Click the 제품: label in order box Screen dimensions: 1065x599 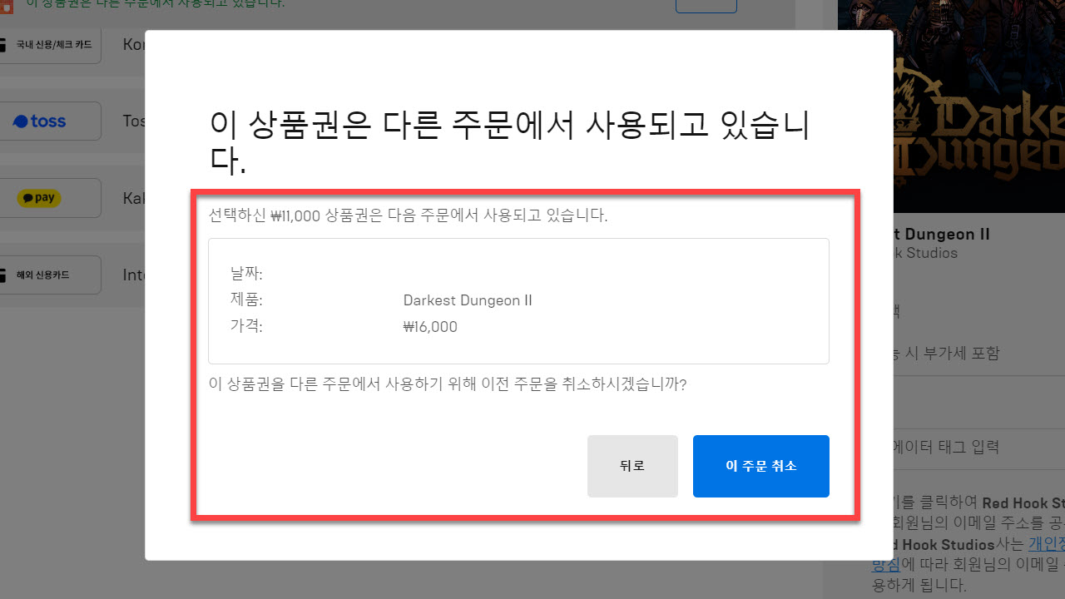point(246,300)
